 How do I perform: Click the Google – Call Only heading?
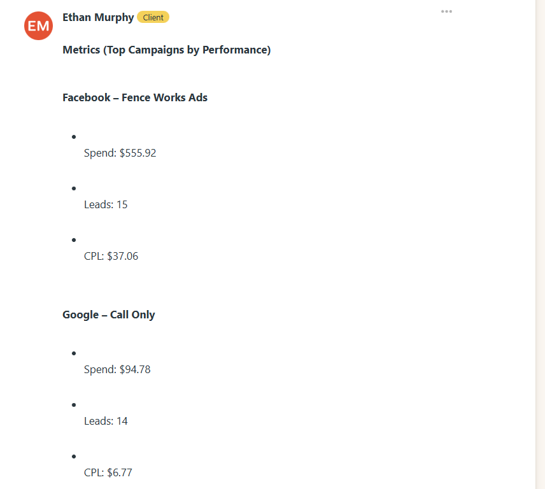click(109, 315)
